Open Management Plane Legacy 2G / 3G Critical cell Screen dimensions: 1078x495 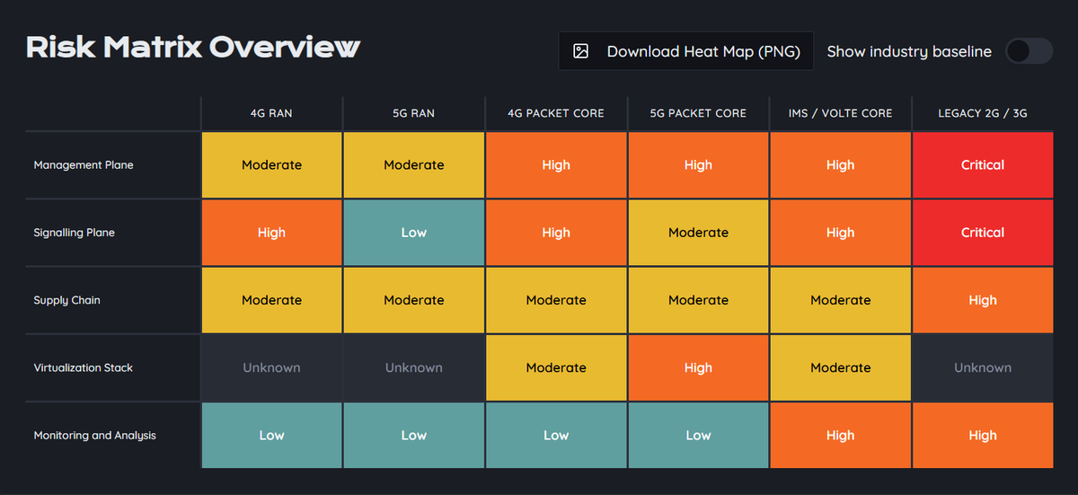pyautogui.click(x=983, y=165)
